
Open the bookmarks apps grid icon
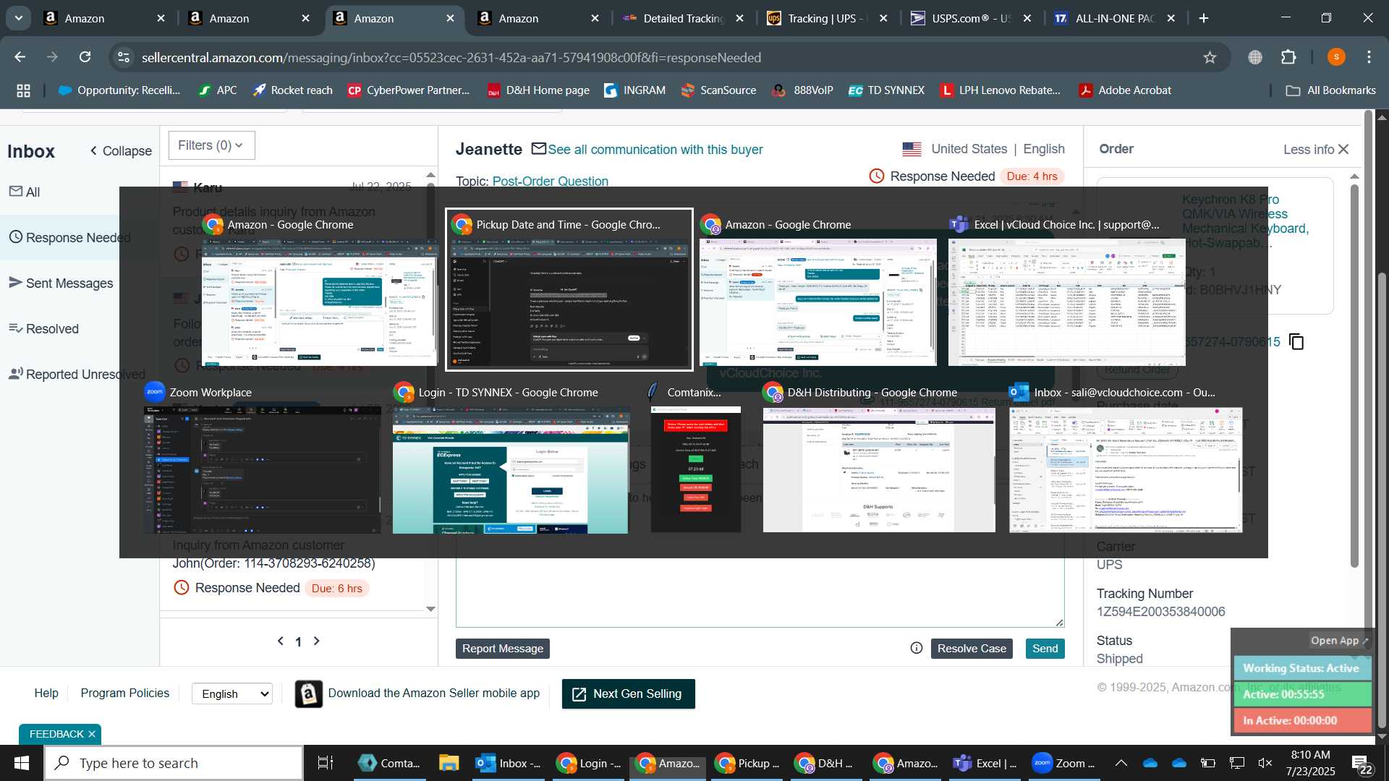[x=23, y=90]
